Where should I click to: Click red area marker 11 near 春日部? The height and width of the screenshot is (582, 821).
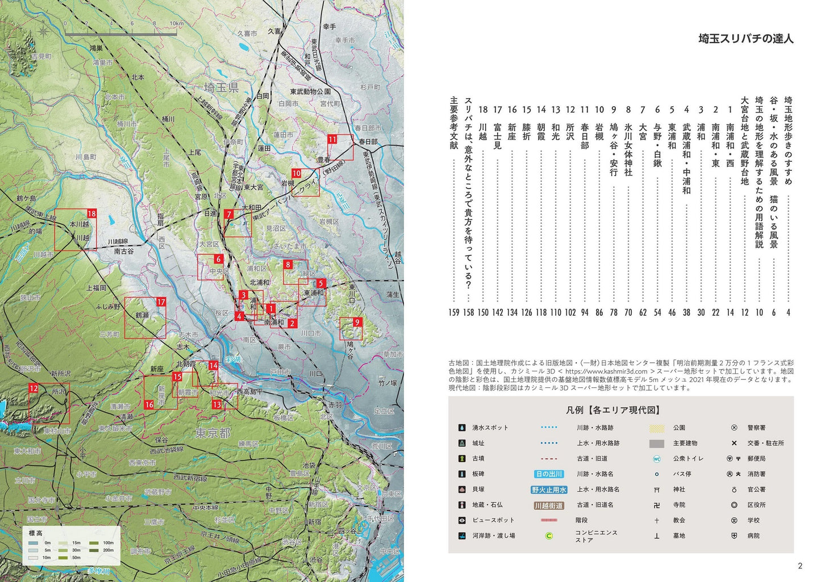tap(332, 139)
